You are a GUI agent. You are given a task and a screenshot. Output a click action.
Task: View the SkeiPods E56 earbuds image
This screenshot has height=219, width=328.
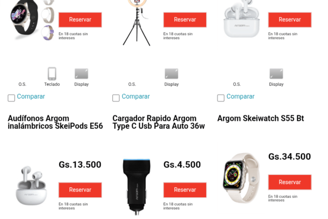(31, 185)
